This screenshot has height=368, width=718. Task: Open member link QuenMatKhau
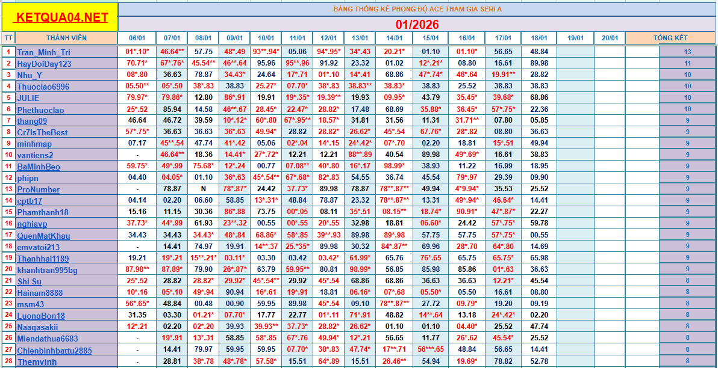tap(43, 236)
